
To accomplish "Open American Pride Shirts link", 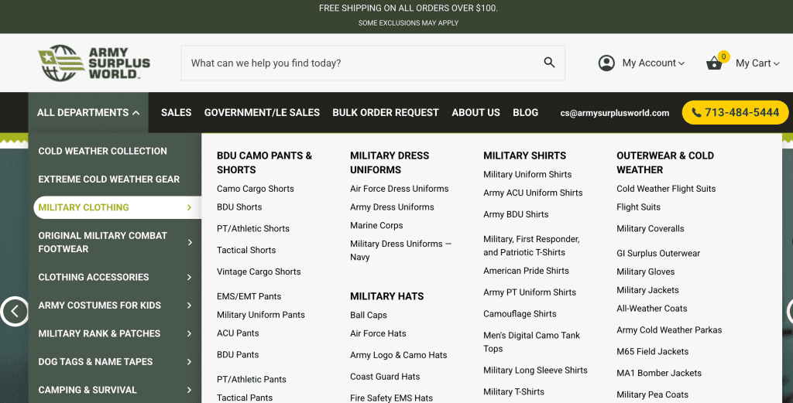I will (526, 271).
